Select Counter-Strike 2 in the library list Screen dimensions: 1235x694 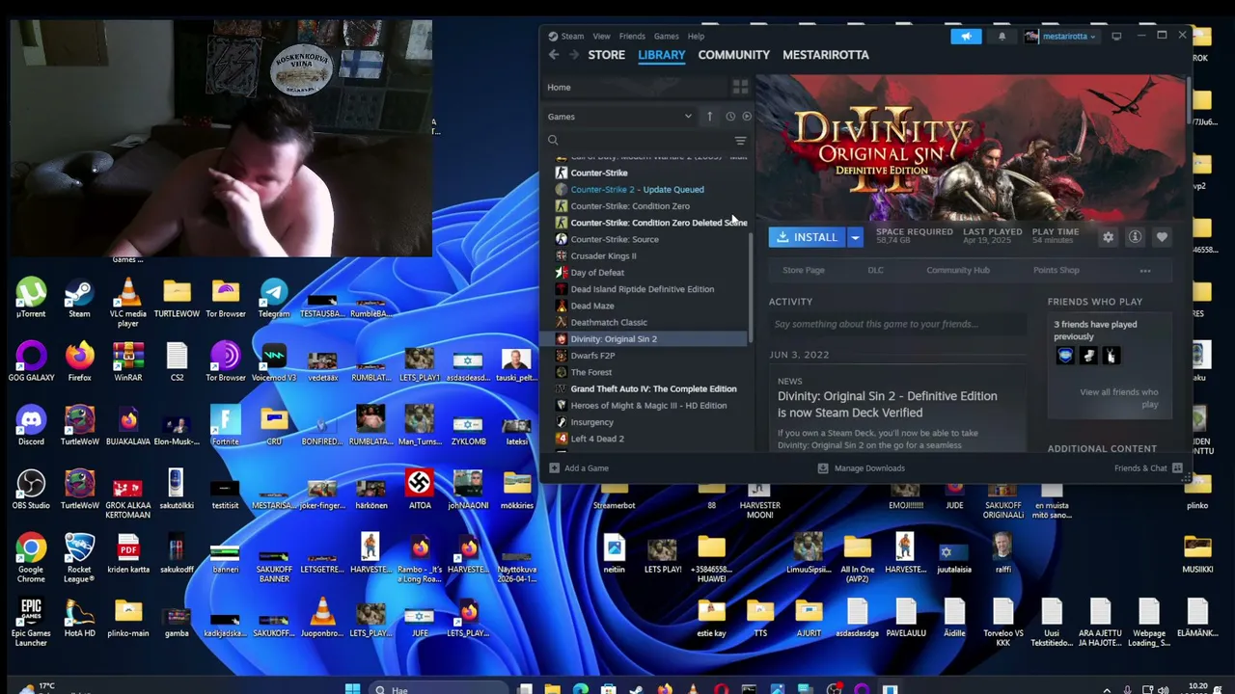[x=637, y=190]
